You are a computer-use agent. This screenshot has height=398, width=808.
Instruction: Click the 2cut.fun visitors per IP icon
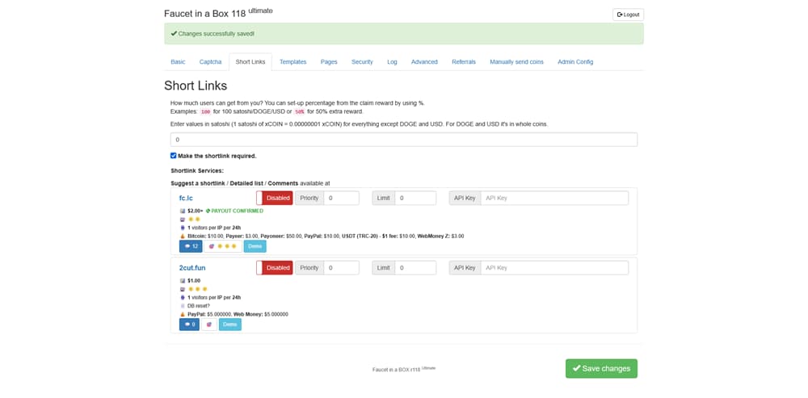(x=183, y=298)
